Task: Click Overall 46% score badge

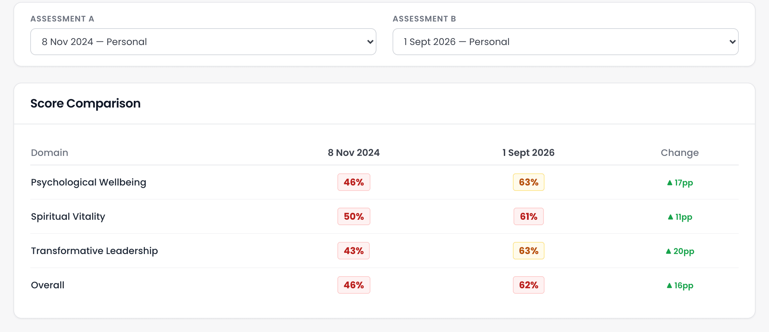Action: point(354,285)
